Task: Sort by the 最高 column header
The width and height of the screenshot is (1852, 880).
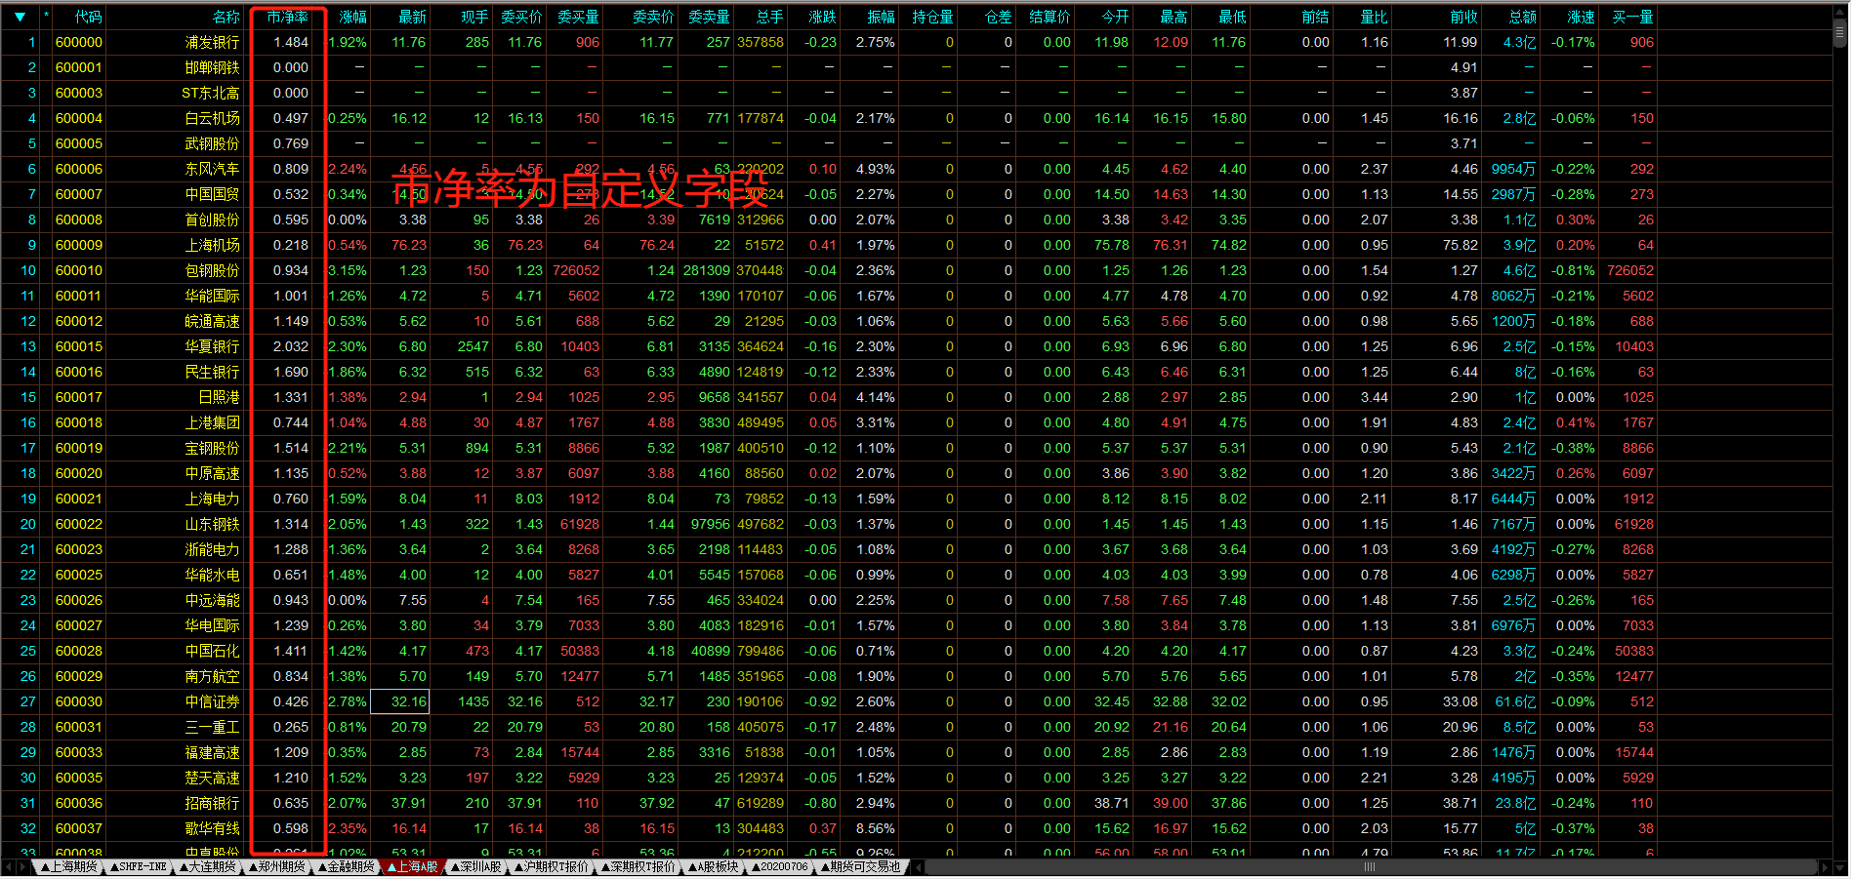Action: tap(1173, 17)
